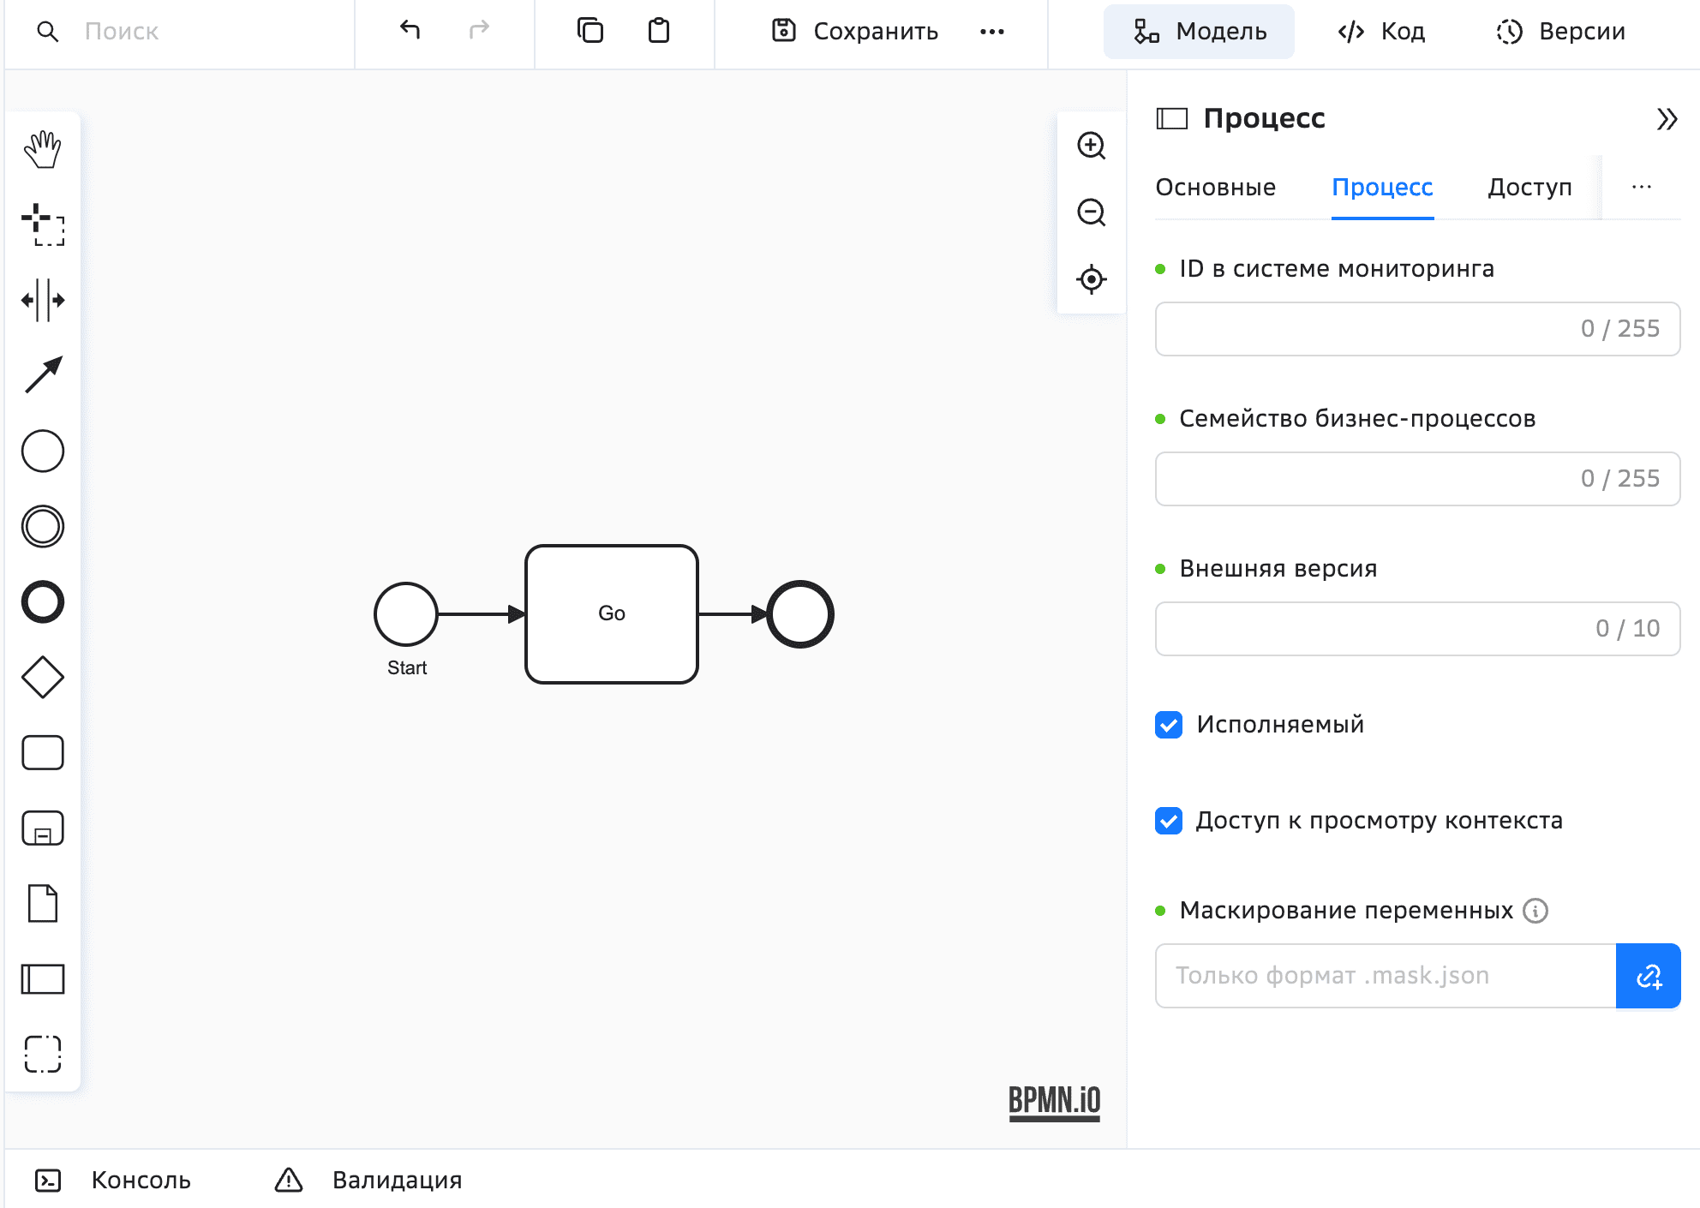
Task: Click the Сохранить button
Action: [855, 32]
